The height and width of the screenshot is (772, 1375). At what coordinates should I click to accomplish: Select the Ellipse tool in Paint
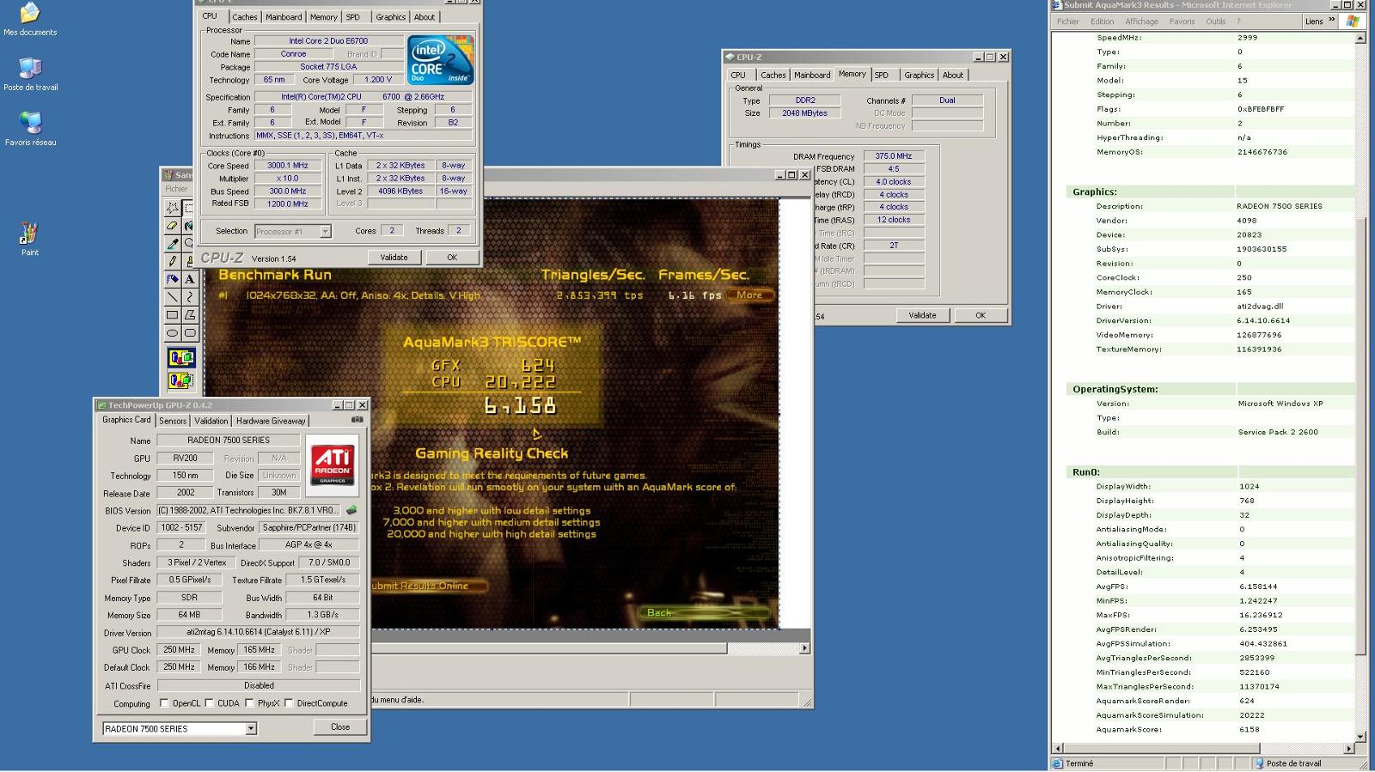(x=173, y=333)
